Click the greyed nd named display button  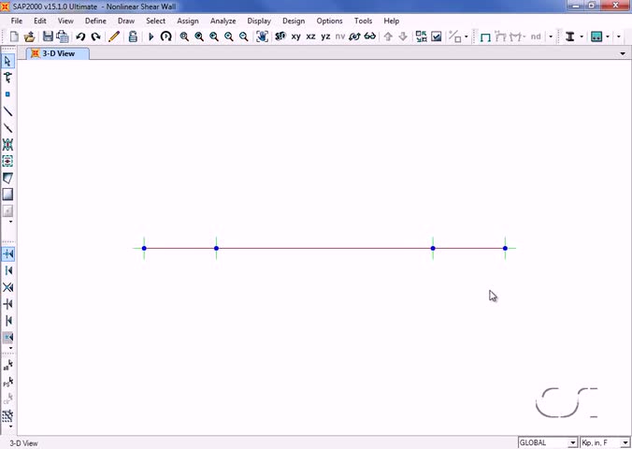(536, 36)
